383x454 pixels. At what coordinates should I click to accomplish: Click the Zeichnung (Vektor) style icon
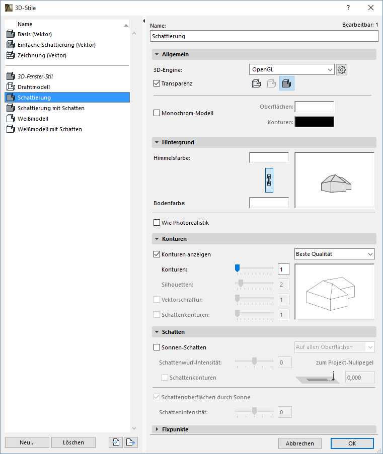pyautogui.click(x=11, y=55)
